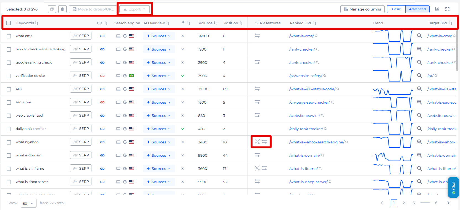
Task: Click the link icon in 'web crawler tool' row
Action: click(102, 116)
